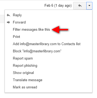Click the curved Reply arrow icon in menu

coord(9,15)
